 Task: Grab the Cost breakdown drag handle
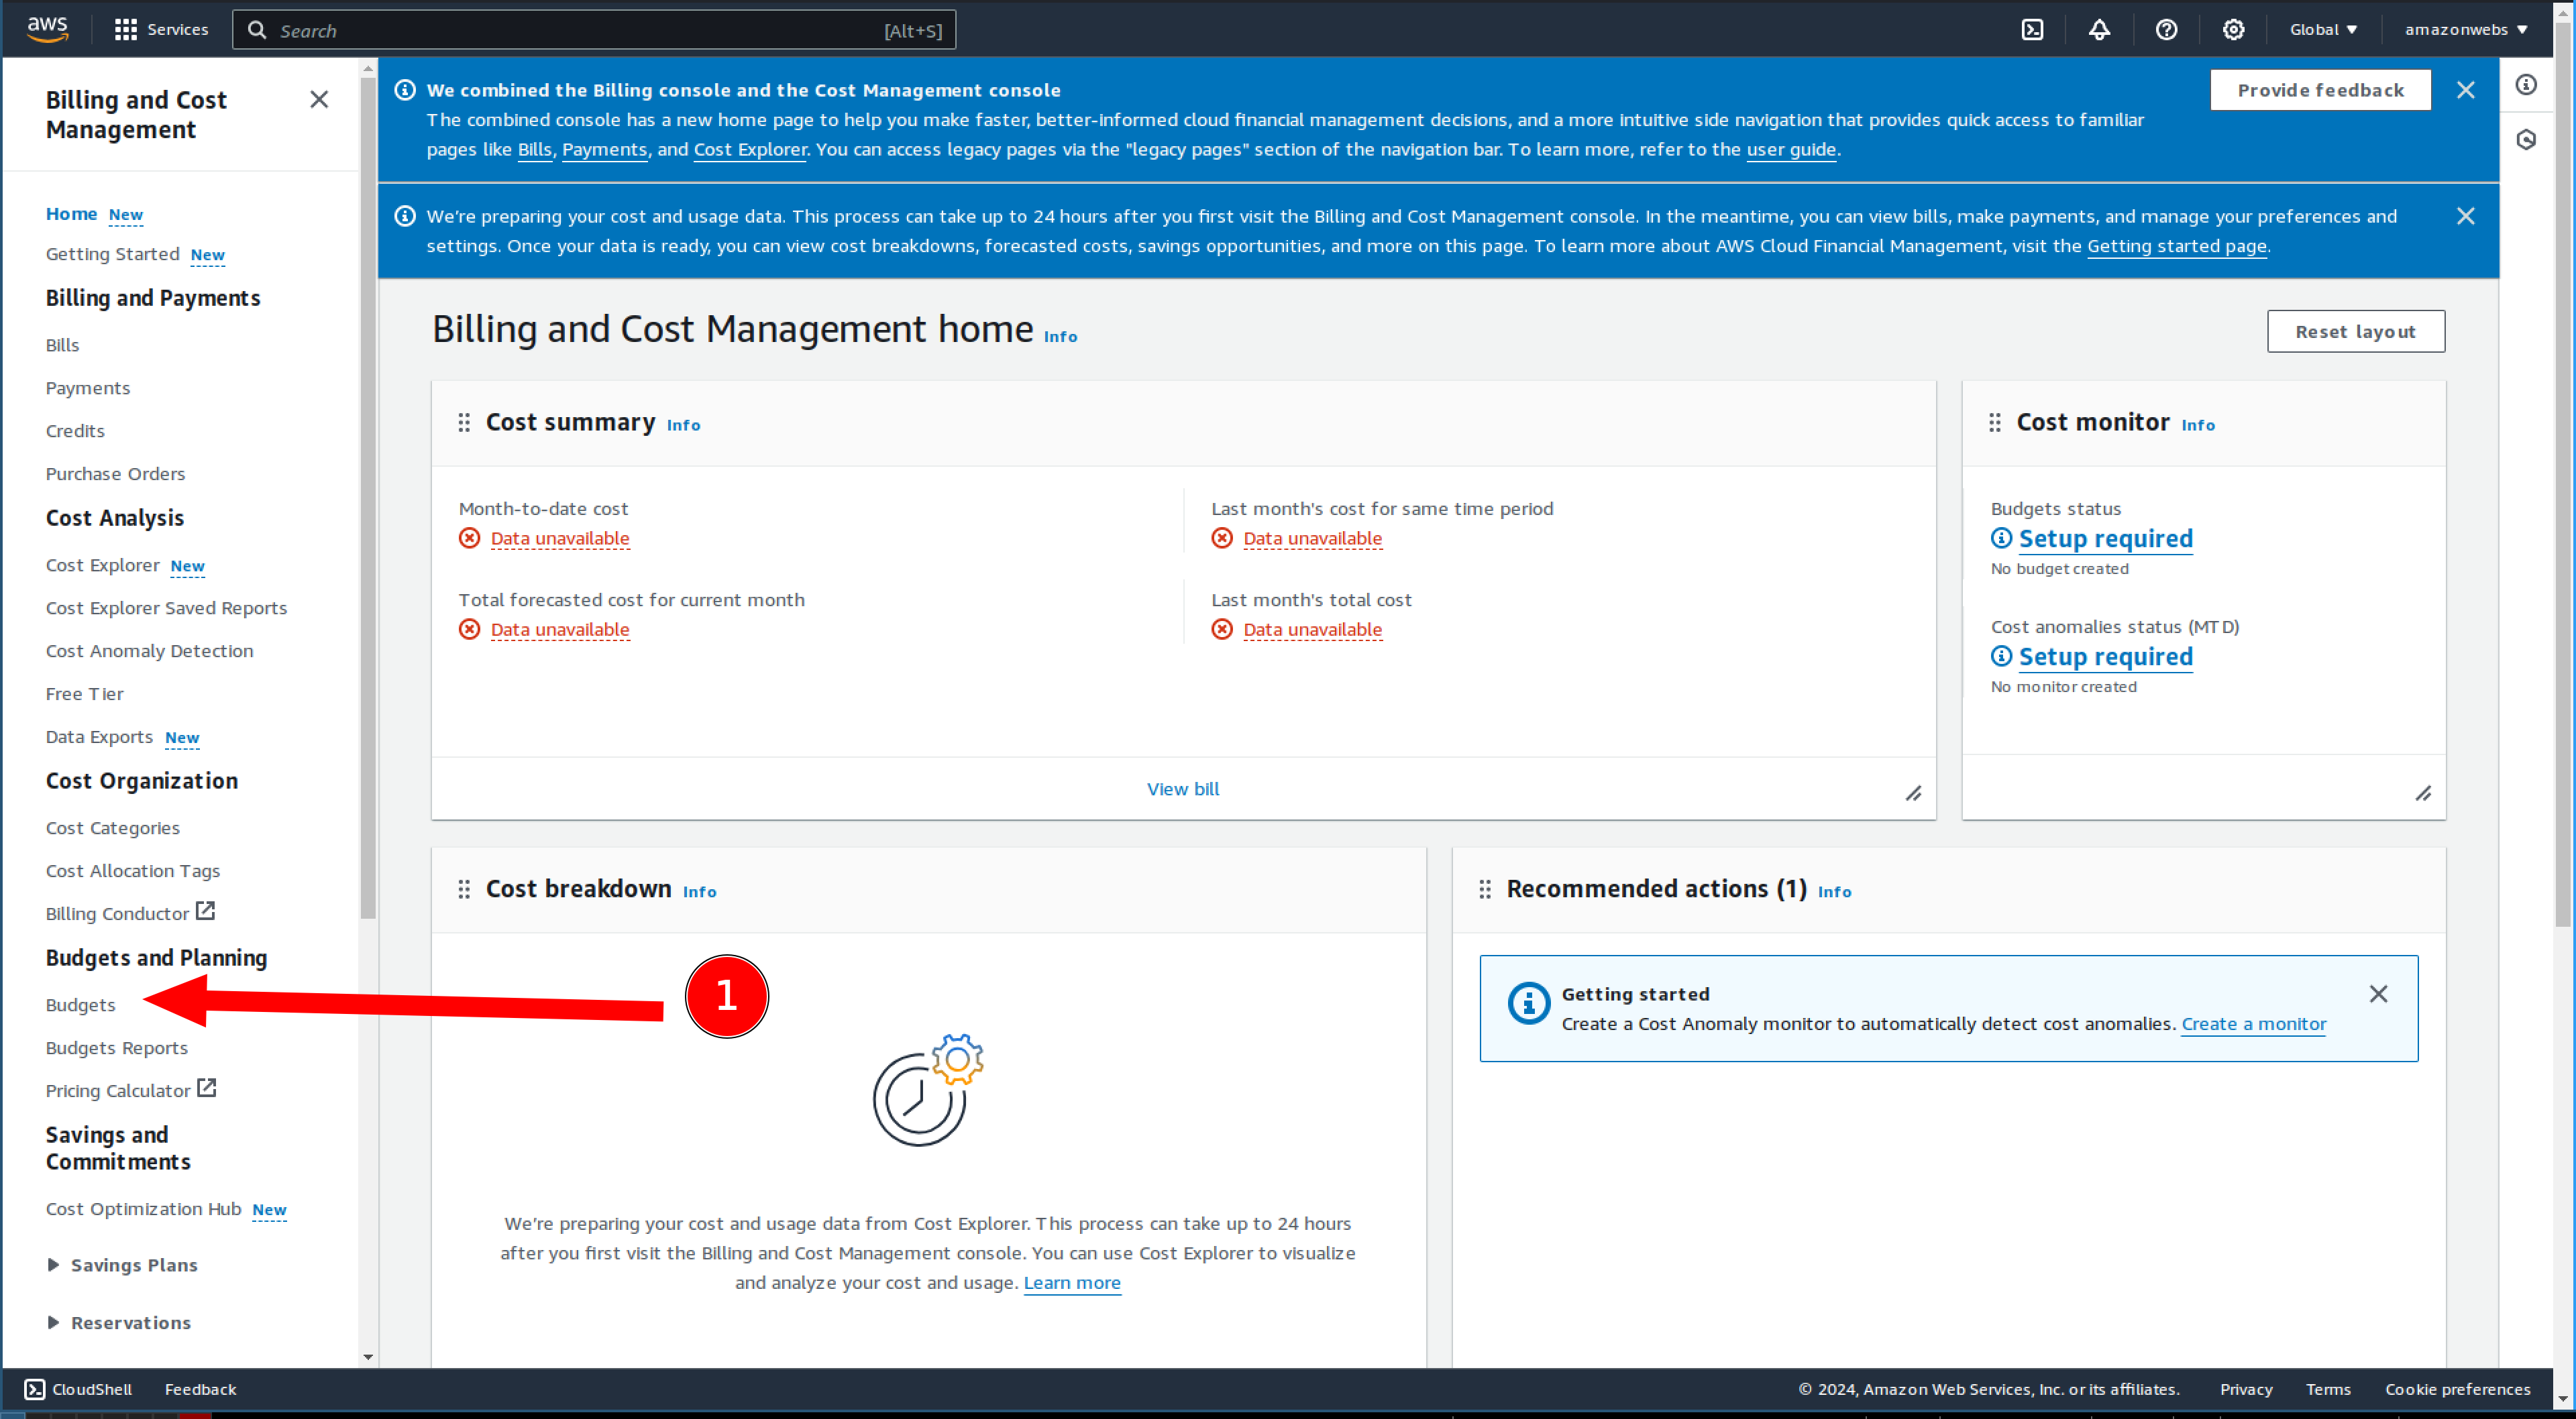coord(464,890)
